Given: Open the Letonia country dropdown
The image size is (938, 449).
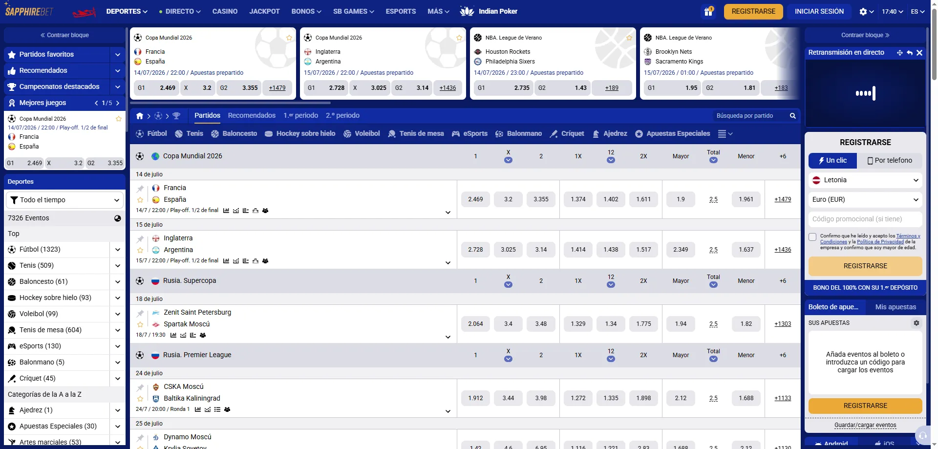Looking at the screenshot, I should 865,180.
